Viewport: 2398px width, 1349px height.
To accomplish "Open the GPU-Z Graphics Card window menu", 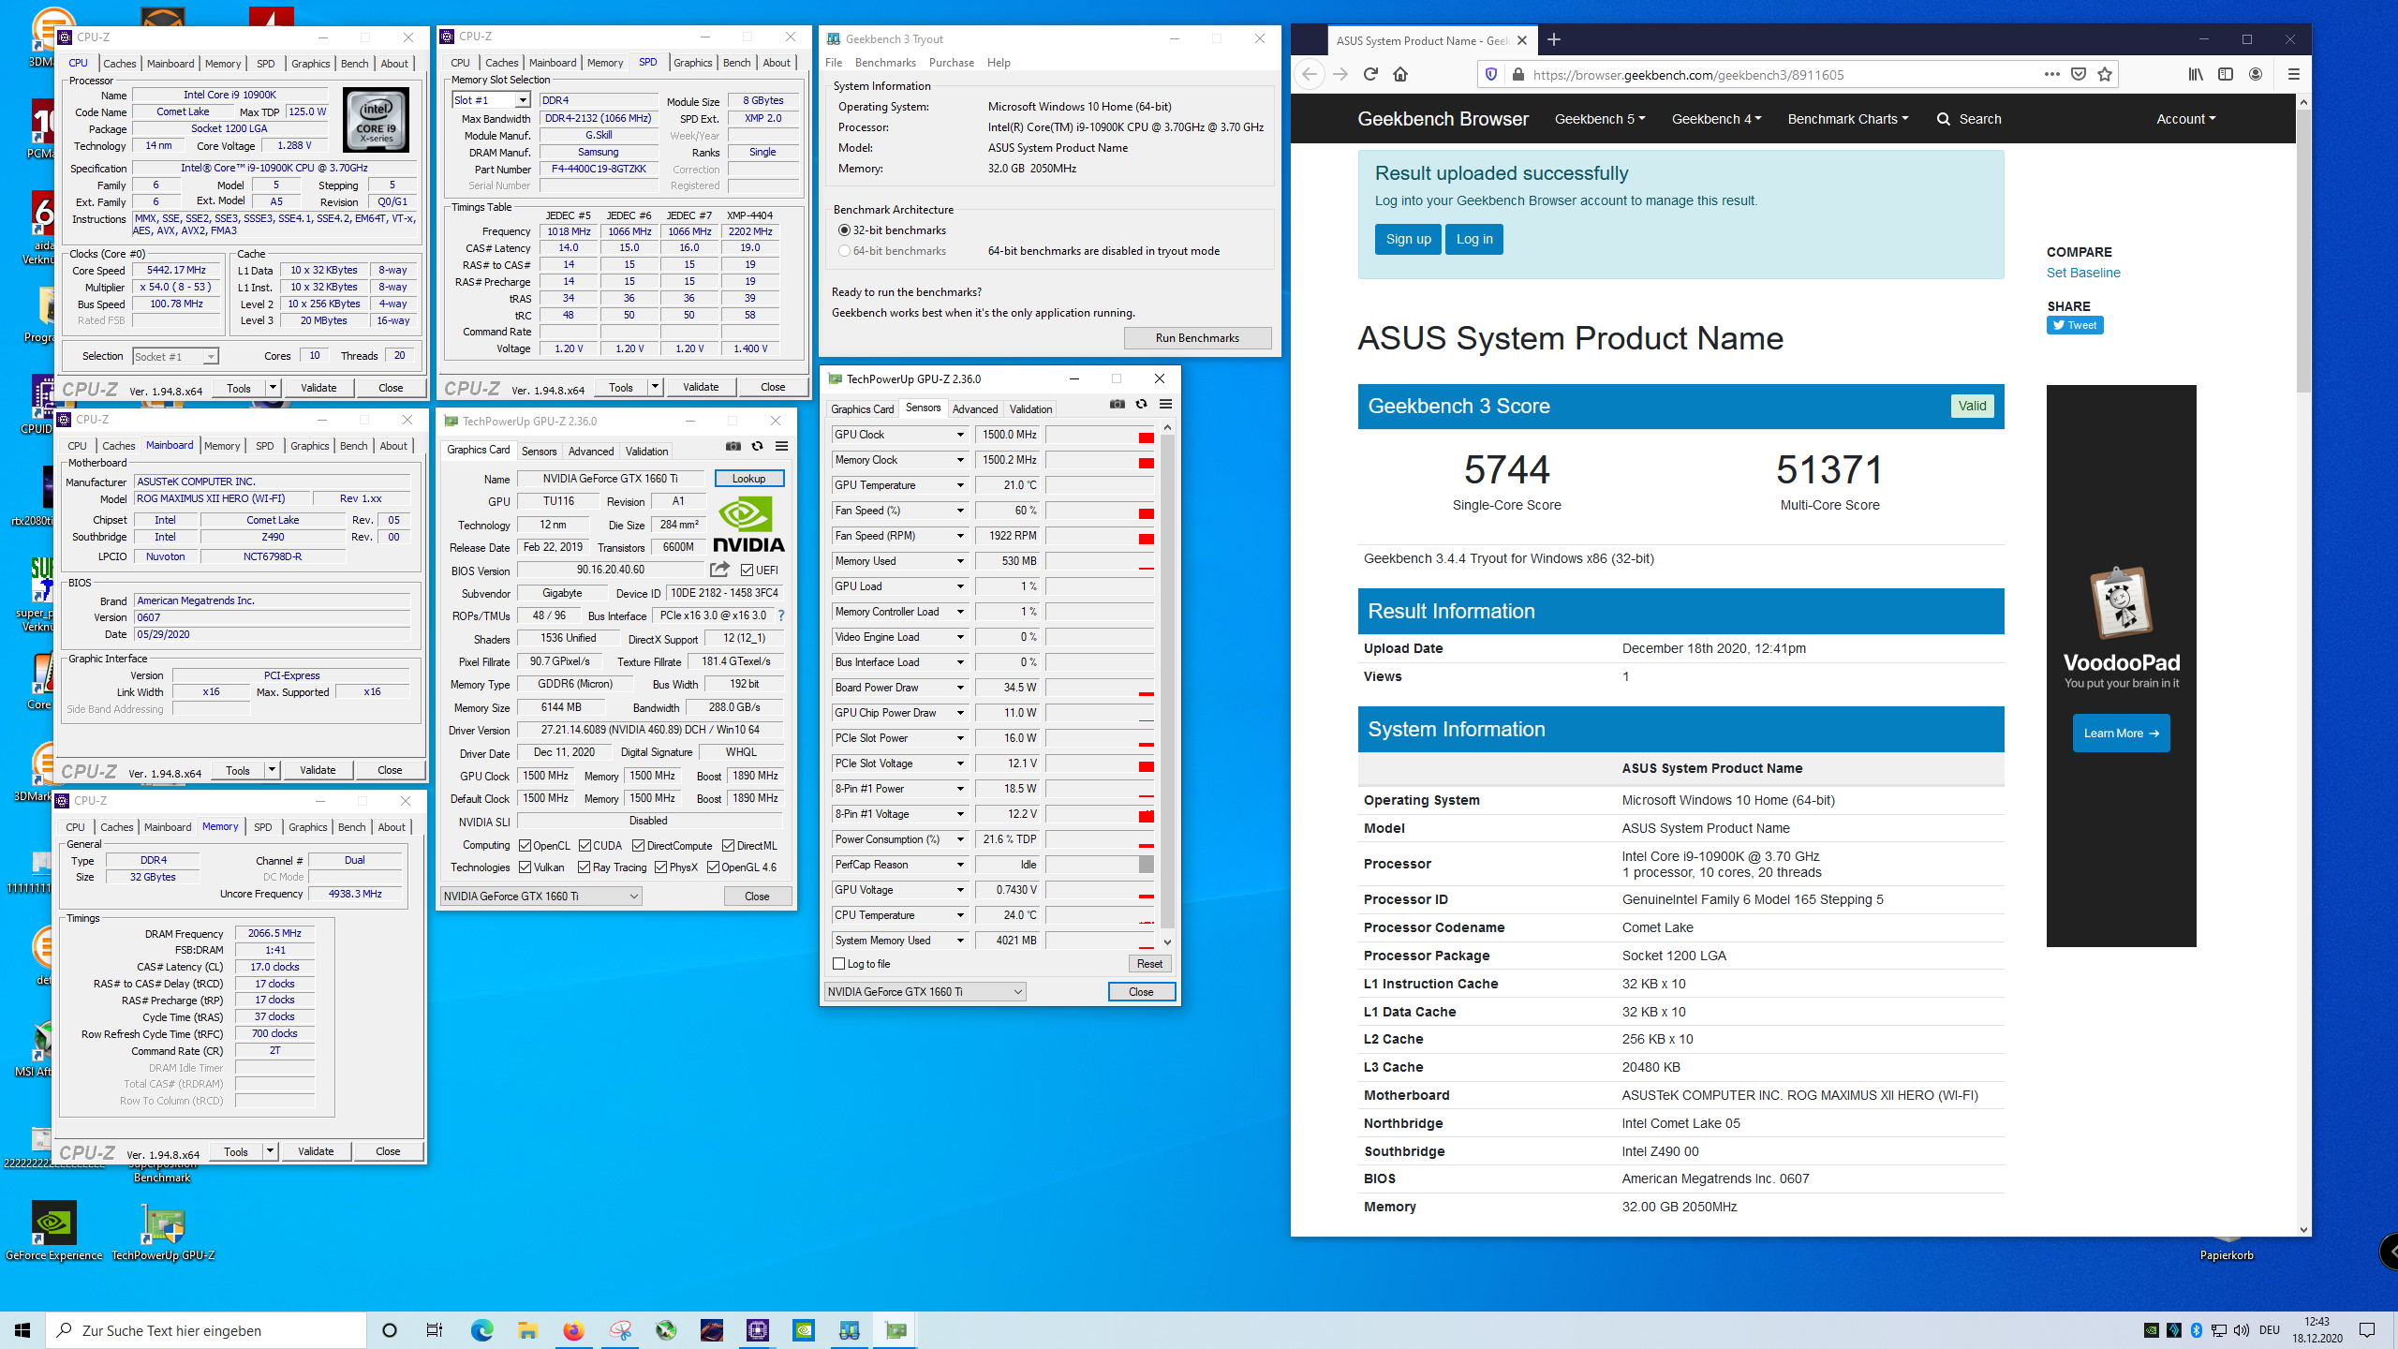I will pyautogui.click(x=781, y=446).
